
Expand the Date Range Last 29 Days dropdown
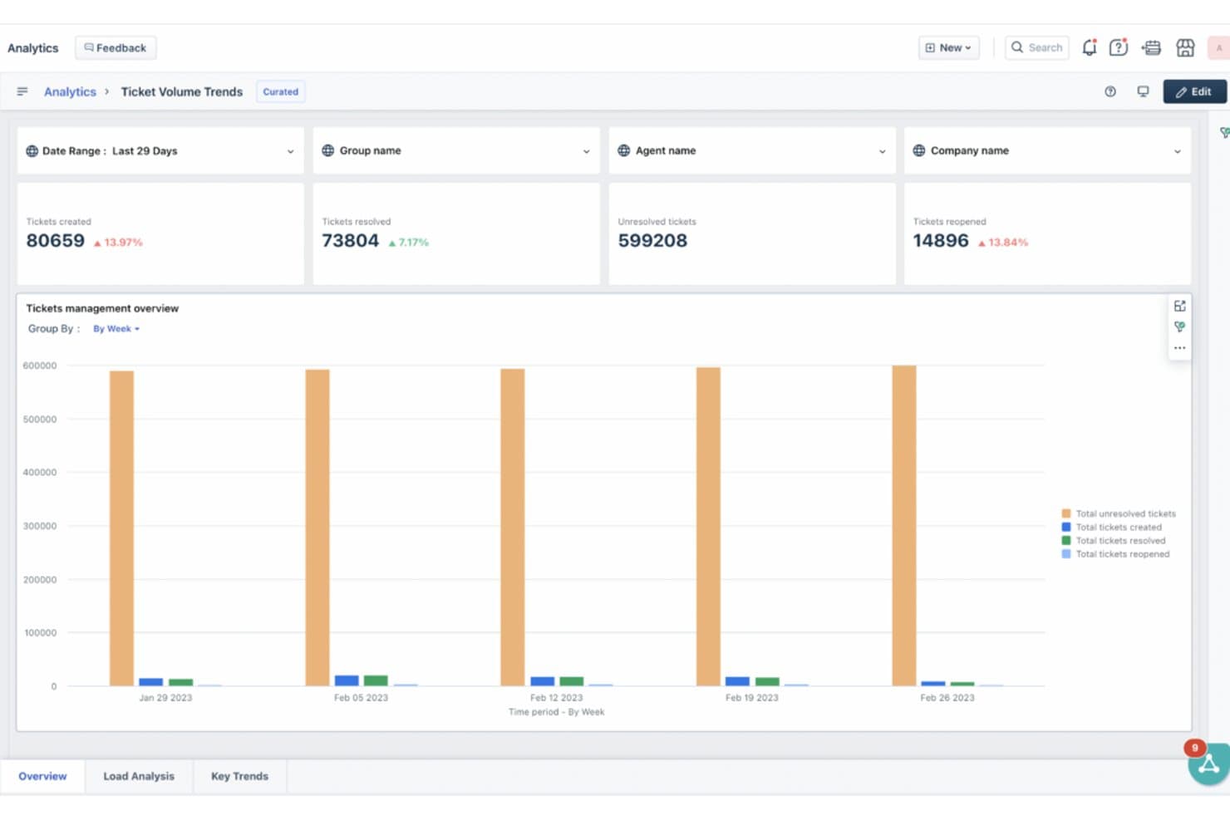pyautogui.click(x=160, y=150)
